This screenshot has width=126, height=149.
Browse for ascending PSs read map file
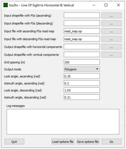(111, 31)
